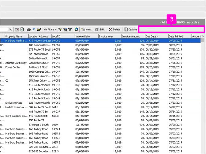Click LocalID cell 19-046
206x154 pixels.
click(x=56, y=76)
